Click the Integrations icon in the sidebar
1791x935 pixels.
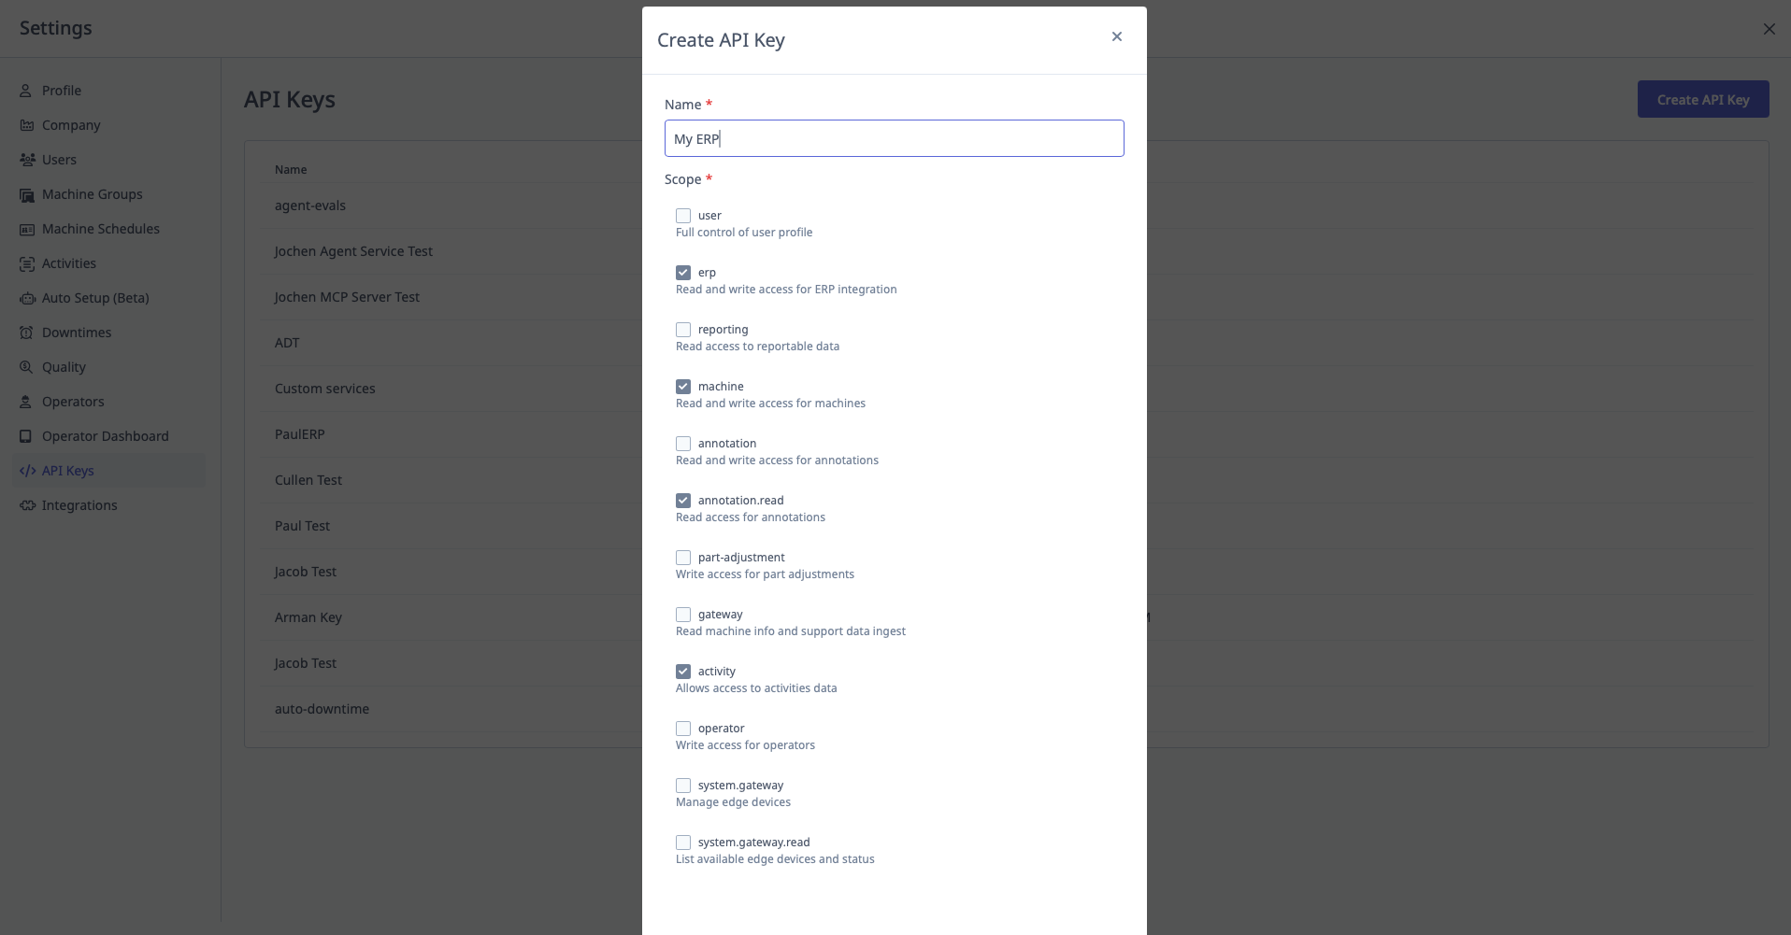tap(27, 504)
